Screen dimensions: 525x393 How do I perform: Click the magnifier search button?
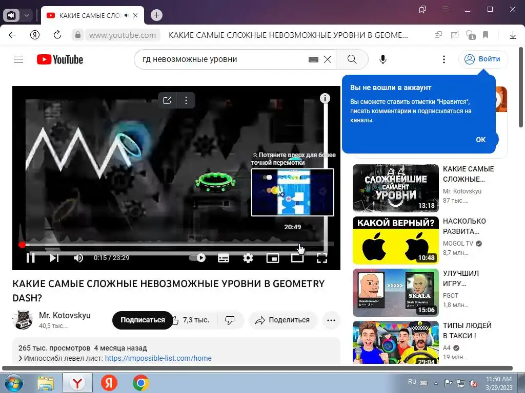tap(352, 59)
